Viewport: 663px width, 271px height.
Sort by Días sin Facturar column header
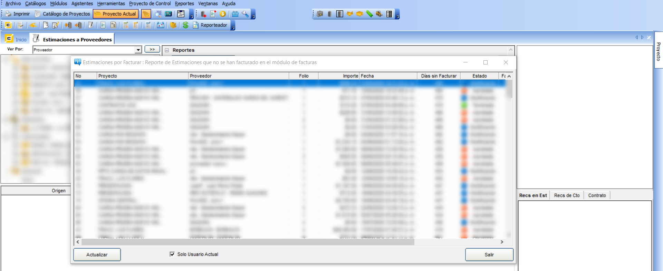click(439, 76)
